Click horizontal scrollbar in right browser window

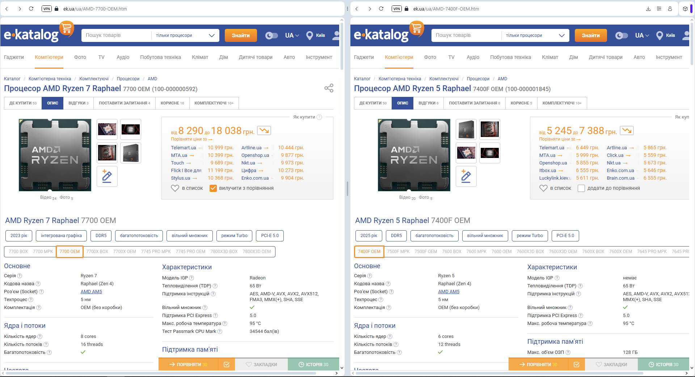(500, 373)
